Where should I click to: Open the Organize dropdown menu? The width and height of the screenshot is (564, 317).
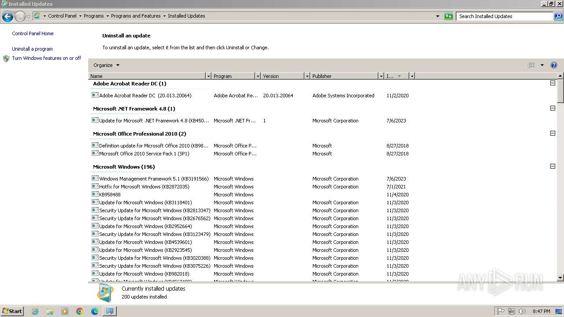[106, 65]
